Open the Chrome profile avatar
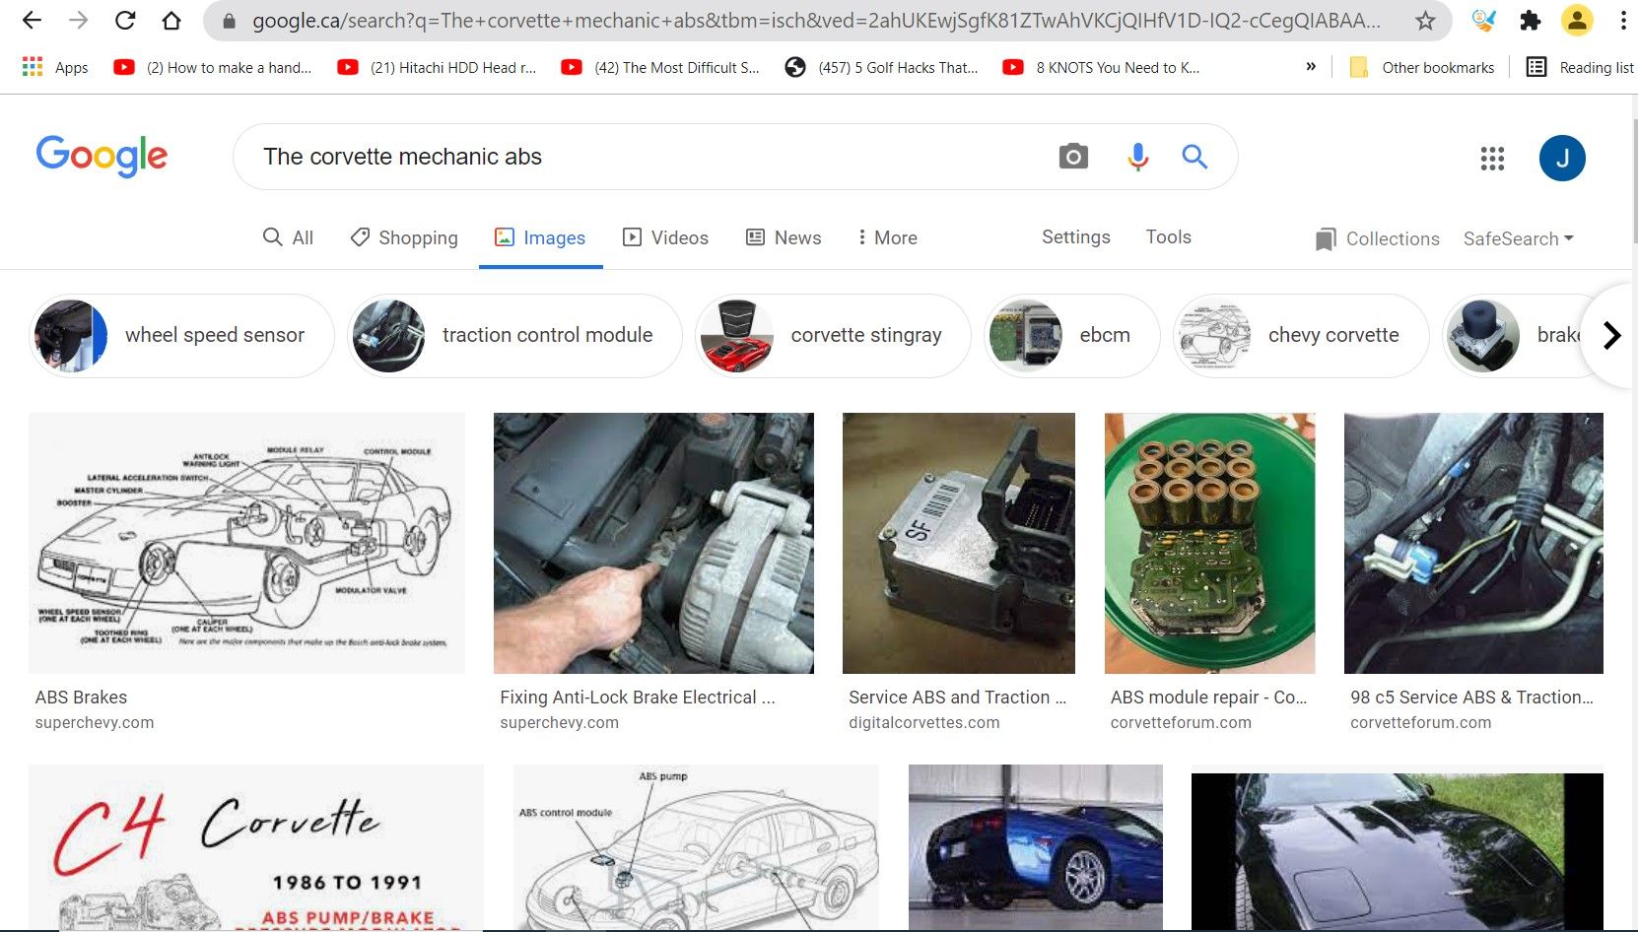This screenshot has height=932, width=1638. pos(1577,20)
